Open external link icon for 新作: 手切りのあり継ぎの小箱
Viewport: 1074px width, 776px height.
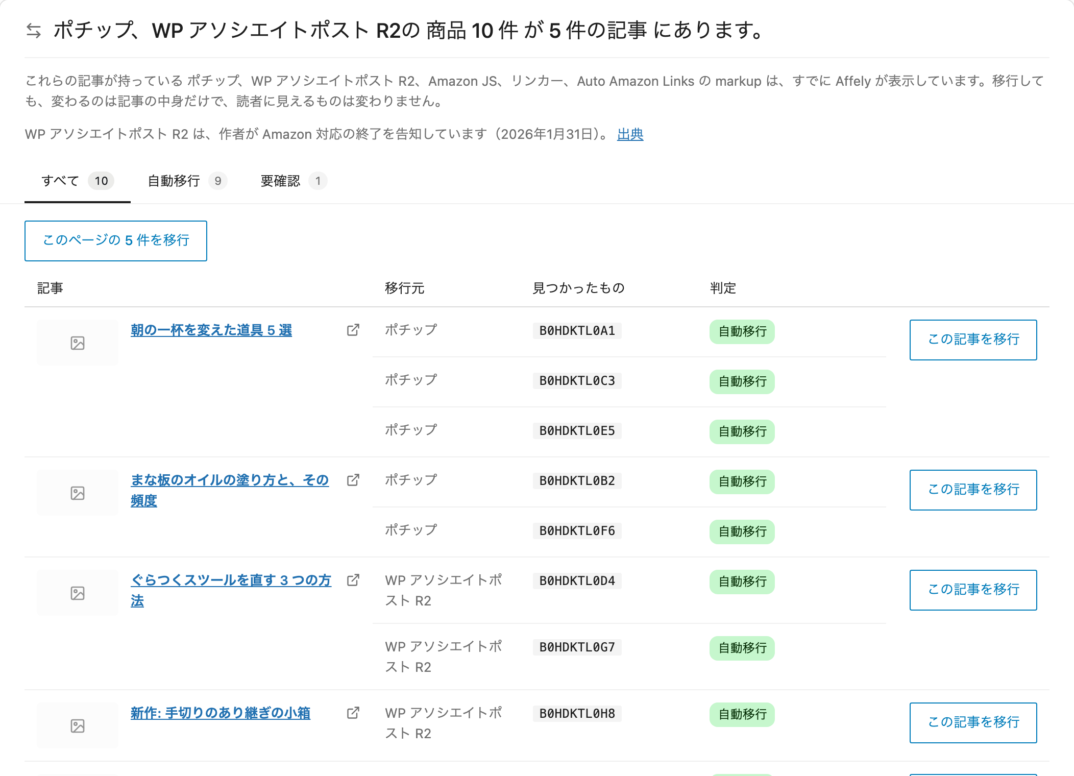click(x=353, y=713)
